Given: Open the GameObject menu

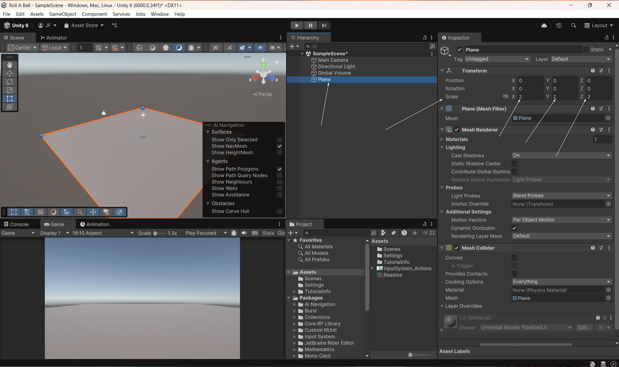Looking at the screenshot, I should point(63,14).
